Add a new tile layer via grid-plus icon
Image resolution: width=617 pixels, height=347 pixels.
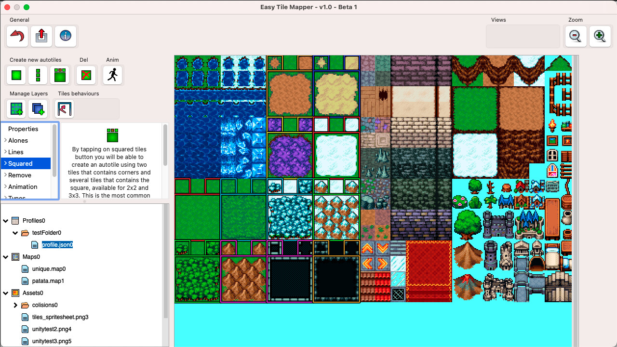[x=16, y=109]
